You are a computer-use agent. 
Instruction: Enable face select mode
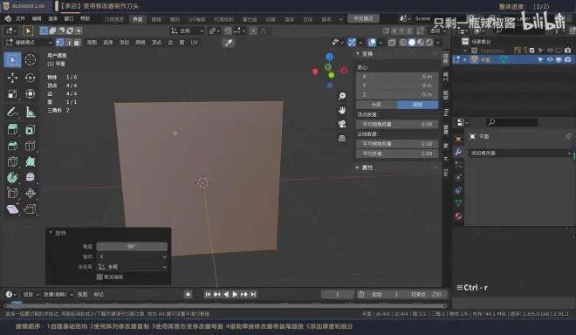(77, 43)
